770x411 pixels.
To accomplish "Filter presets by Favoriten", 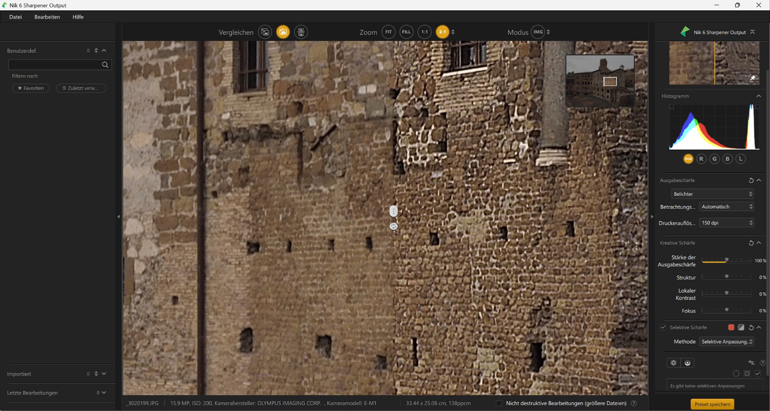I will (30, 88).
